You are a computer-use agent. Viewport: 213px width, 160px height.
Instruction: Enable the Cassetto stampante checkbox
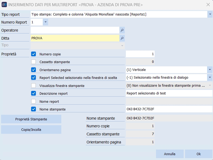point(34,62)
